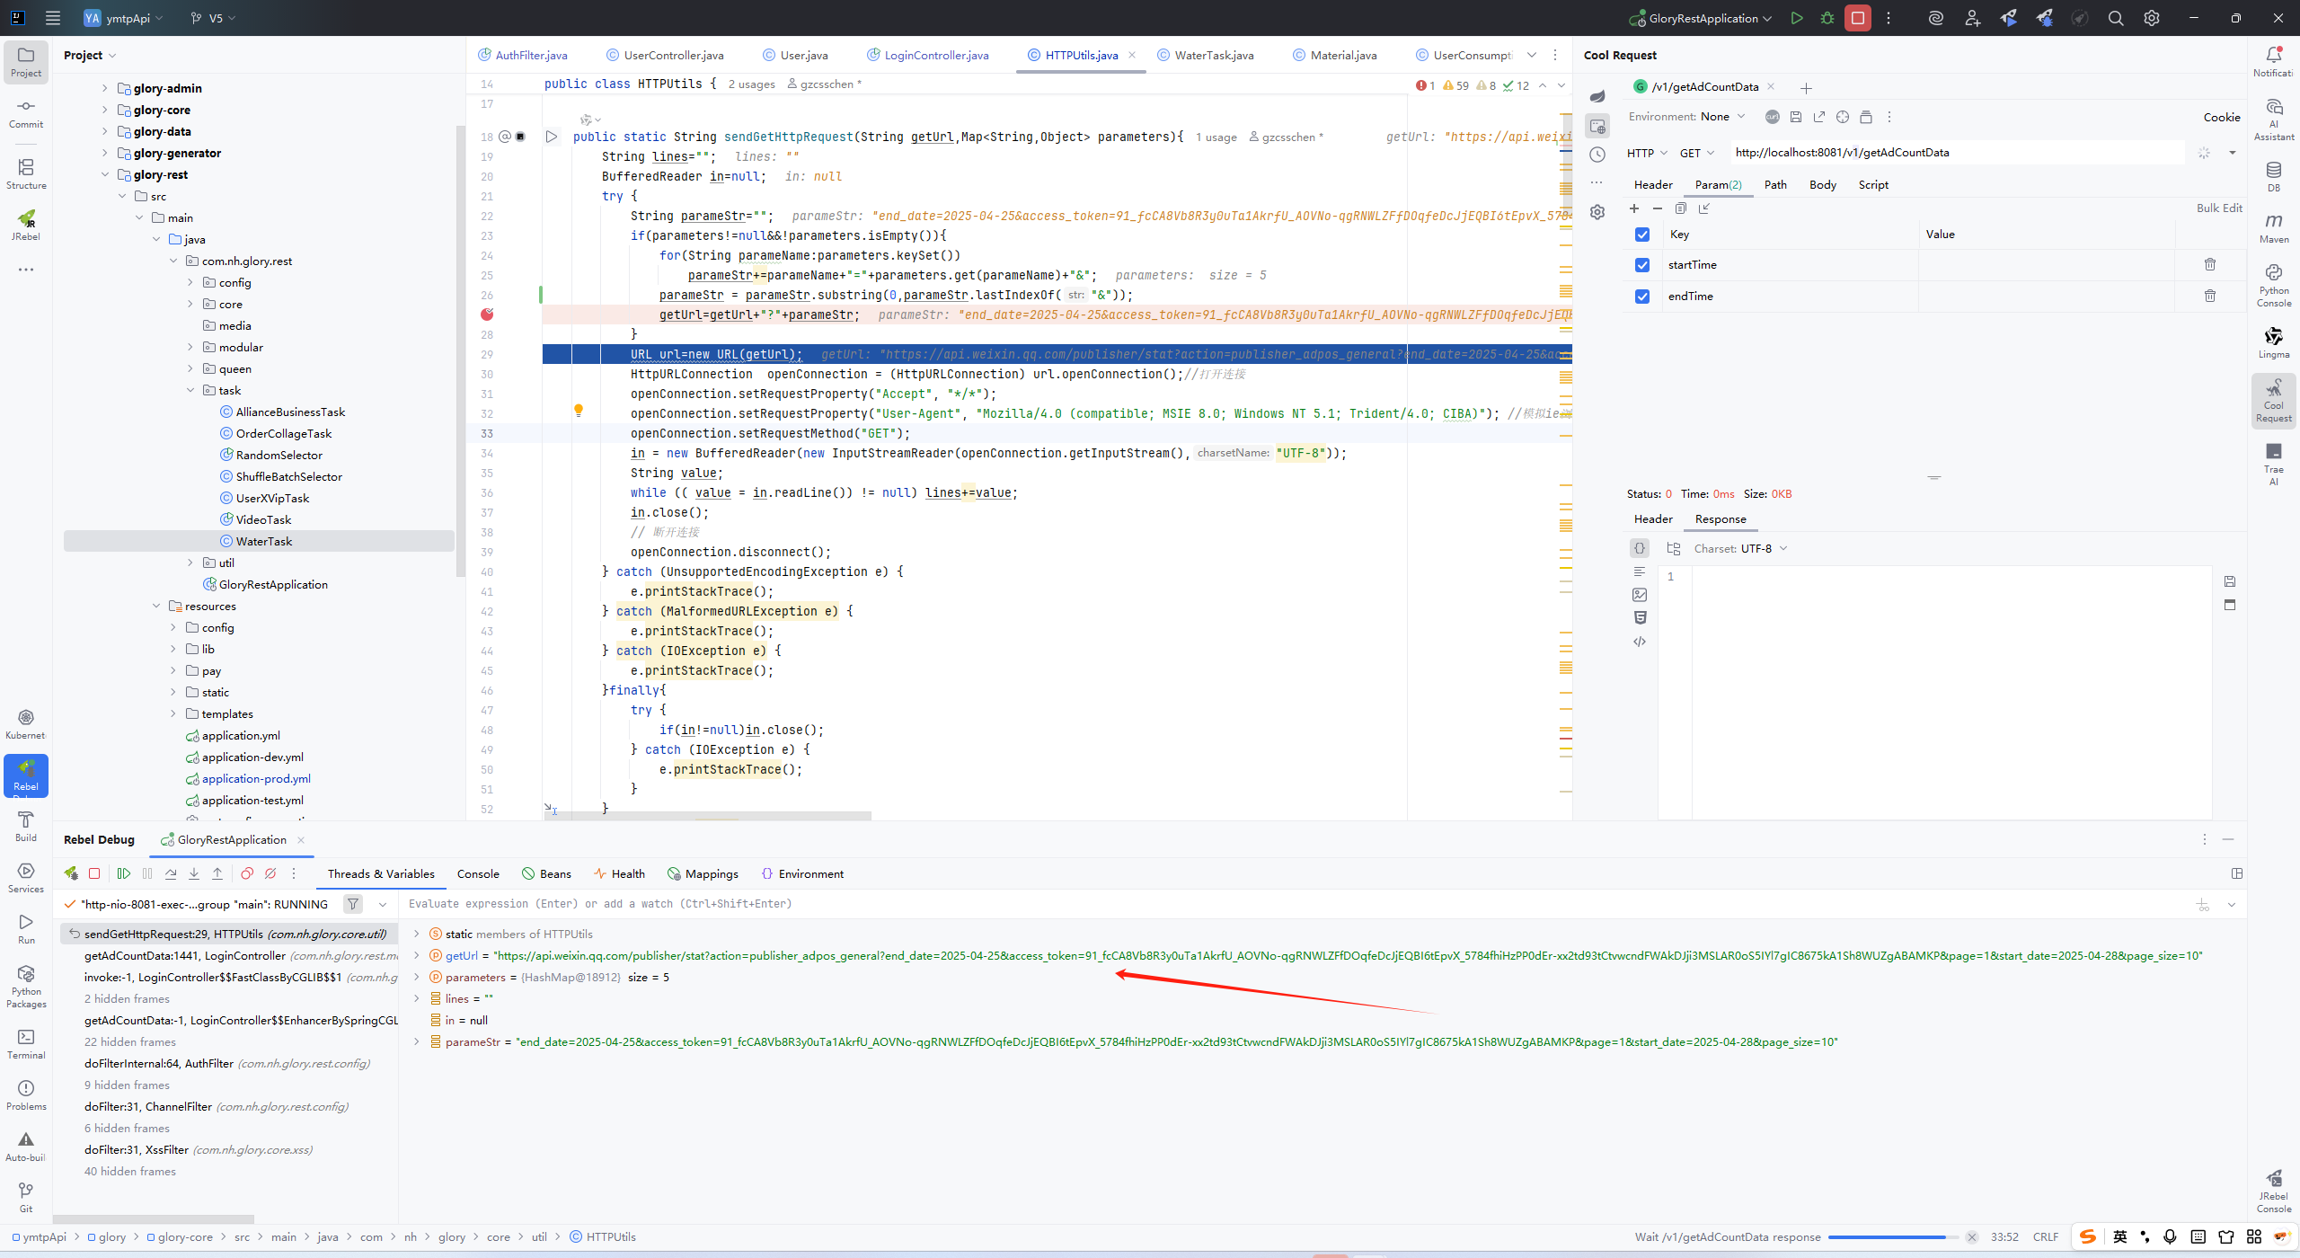Click the Bulk Edit link
The height and width of the screenshot is (1258, 2300).
(x=2219, y=208)
